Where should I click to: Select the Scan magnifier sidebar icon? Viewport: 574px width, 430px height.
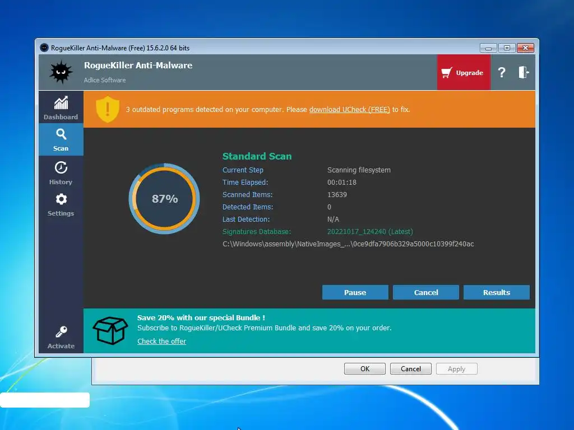click(x=61, y=134)
